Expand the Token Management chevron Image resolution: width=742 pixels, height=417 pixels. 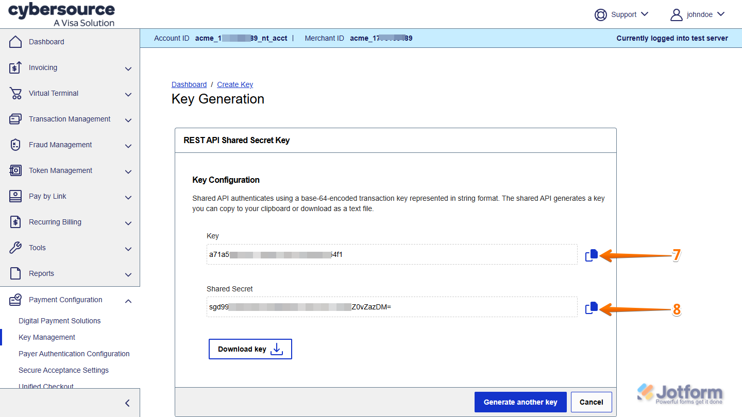(x=128, y=171)
